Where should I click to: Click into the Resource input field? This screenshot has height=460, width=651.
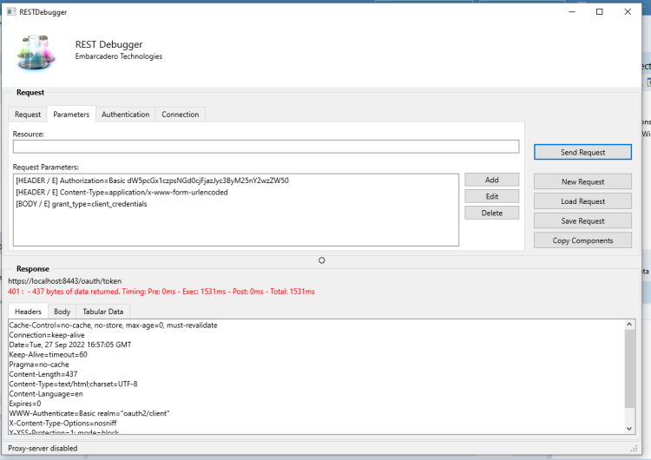(266, 147)
